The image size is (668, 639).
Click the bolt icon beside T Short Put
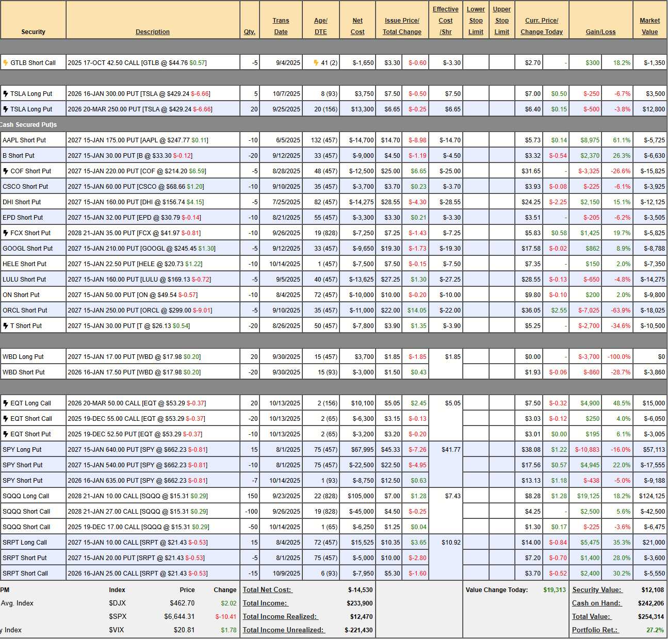tap(6, 326)
